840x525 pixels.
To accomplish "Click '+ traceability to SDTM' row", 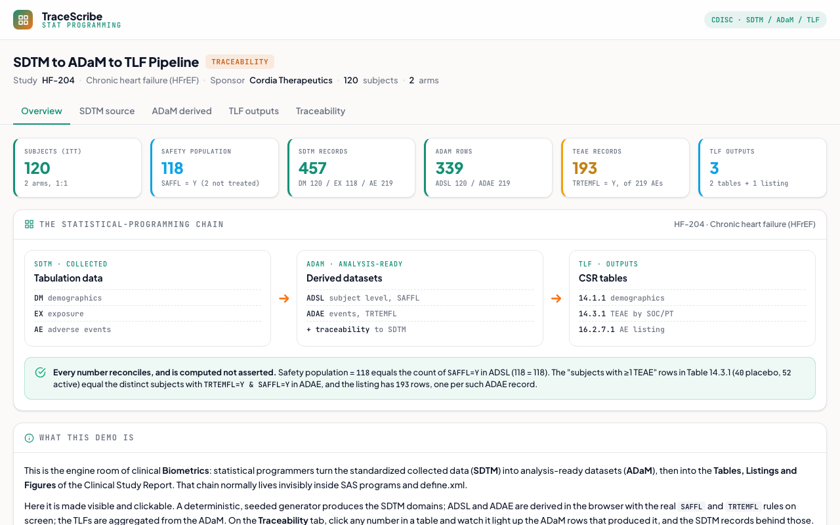I will point(420,329).
